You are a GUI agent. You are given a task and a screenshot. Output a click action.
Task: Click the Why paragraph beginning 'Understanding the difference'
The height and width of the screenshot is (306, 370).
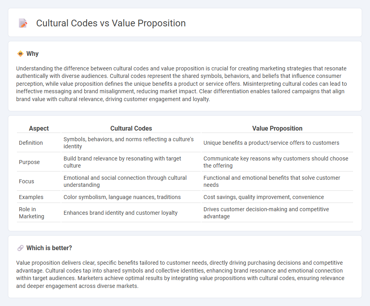[x=181, y=84]
